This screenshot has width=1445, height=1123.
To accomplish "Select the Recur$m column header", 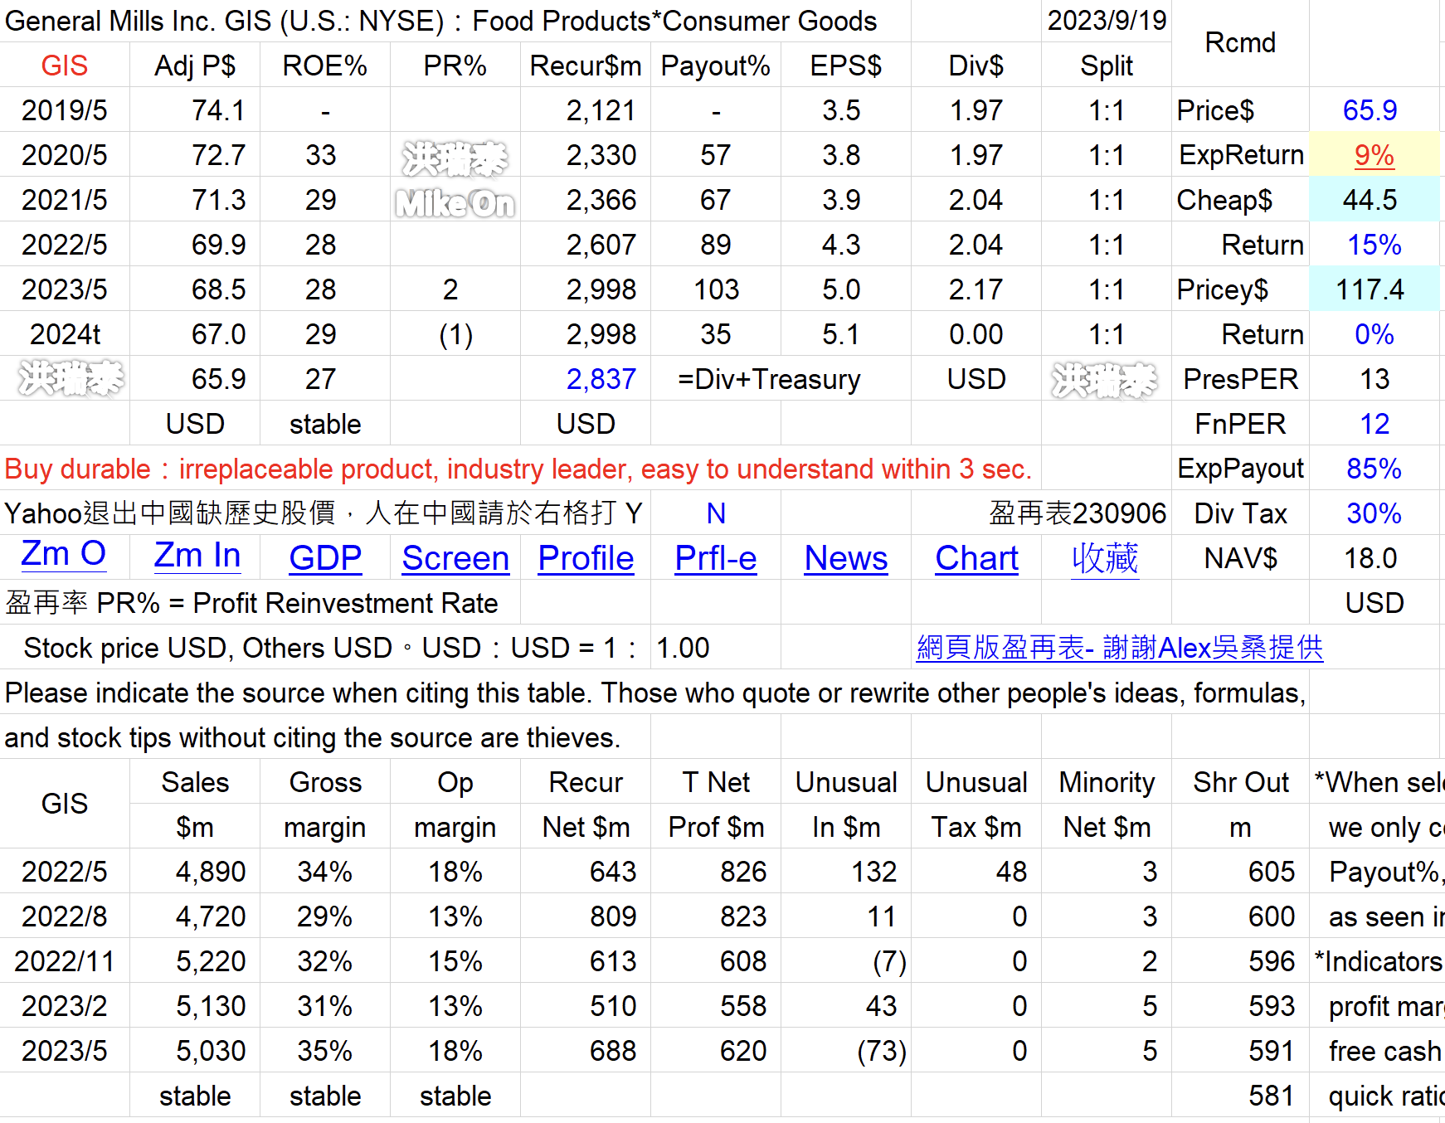I will pos(586,66).
